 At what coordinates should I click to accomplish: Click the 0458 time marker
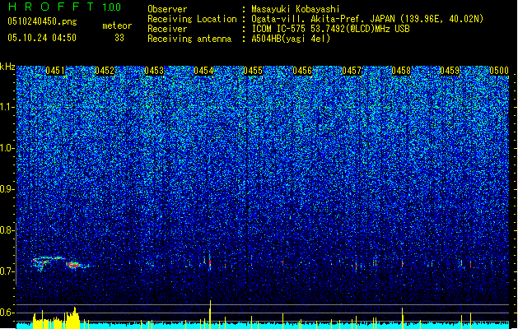[x=401, y=71]
